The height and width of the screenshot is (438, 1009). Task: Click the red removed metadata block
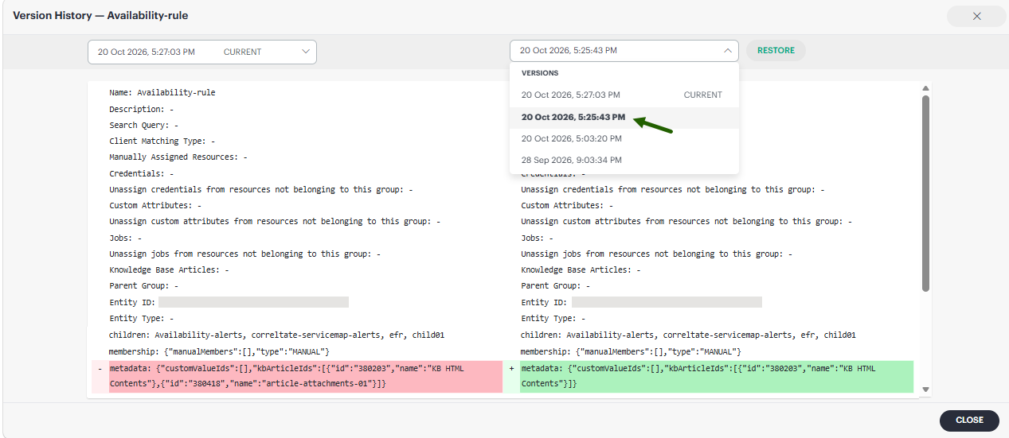(306, 376)
